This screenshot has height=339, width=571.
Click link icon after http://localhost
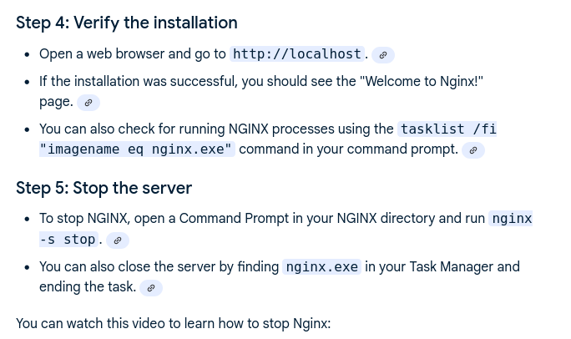click(x=383, y=55)
